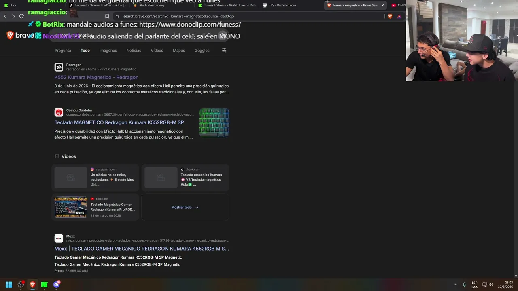This screenshot has height=291, width=518.
Task: Open the Brave Rewards triangle icon
Action: click(399, 16)
